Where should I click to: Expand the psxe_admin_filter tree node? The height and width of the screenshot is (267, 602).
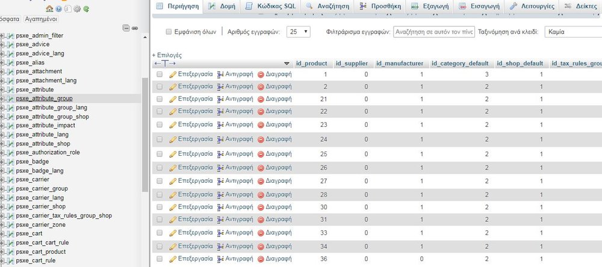2,35
